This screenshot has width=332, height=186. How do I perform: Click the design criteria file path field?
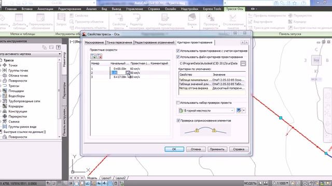point(209,63)
